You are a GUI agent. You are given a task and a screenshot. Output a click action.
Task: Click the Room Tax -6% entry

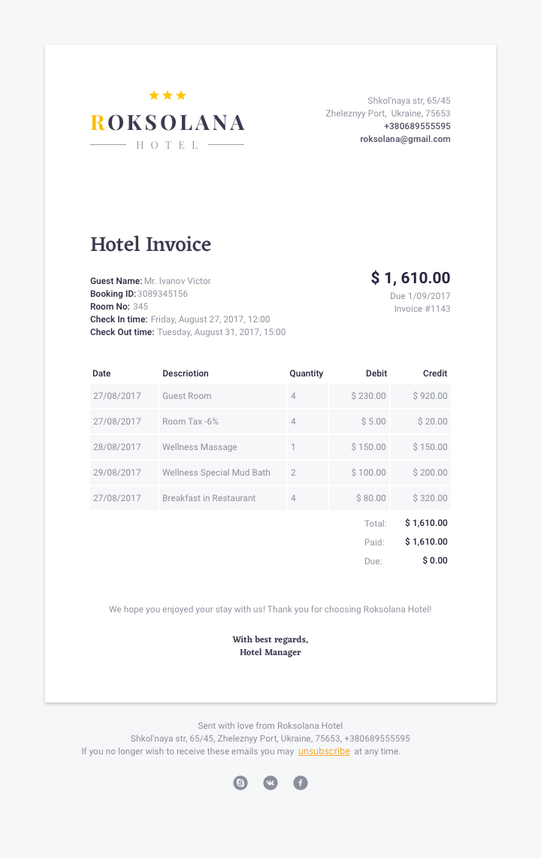point(190,421)
